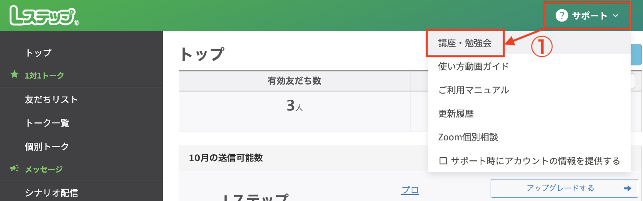Click the Lステップ logo
The height and width of the screenshot is (201, 643).
(x=44, y=16)
